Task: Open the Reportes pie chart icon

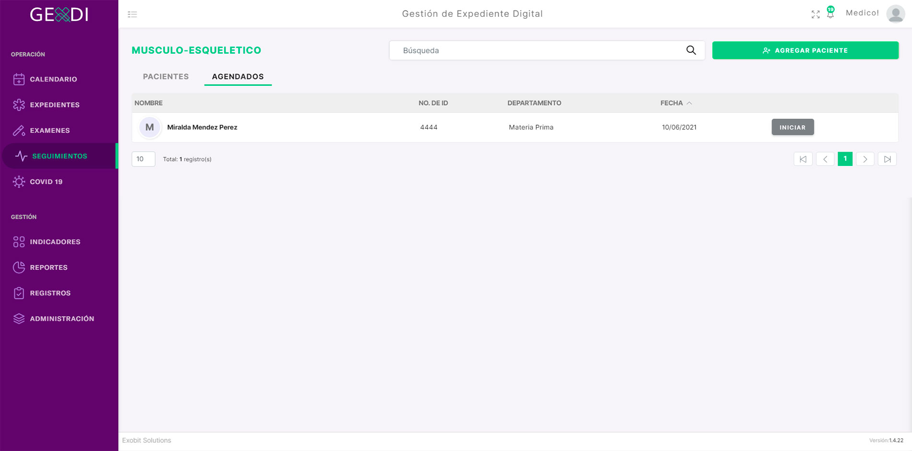Action: [19, 267]
